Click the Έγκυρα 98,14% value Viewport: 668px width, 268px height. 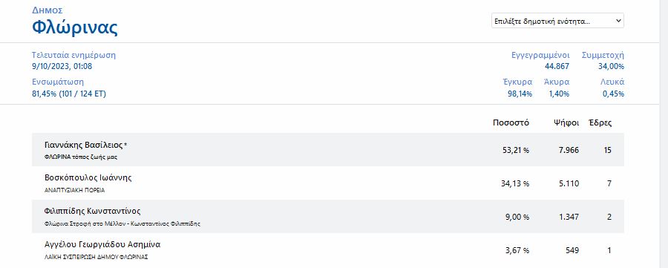click(x=520, y=94)
